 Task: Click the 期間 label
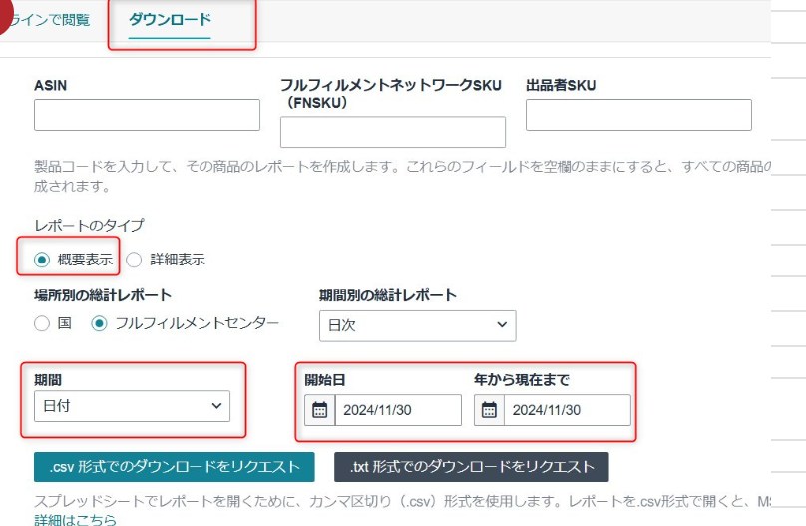coord(48,380)
